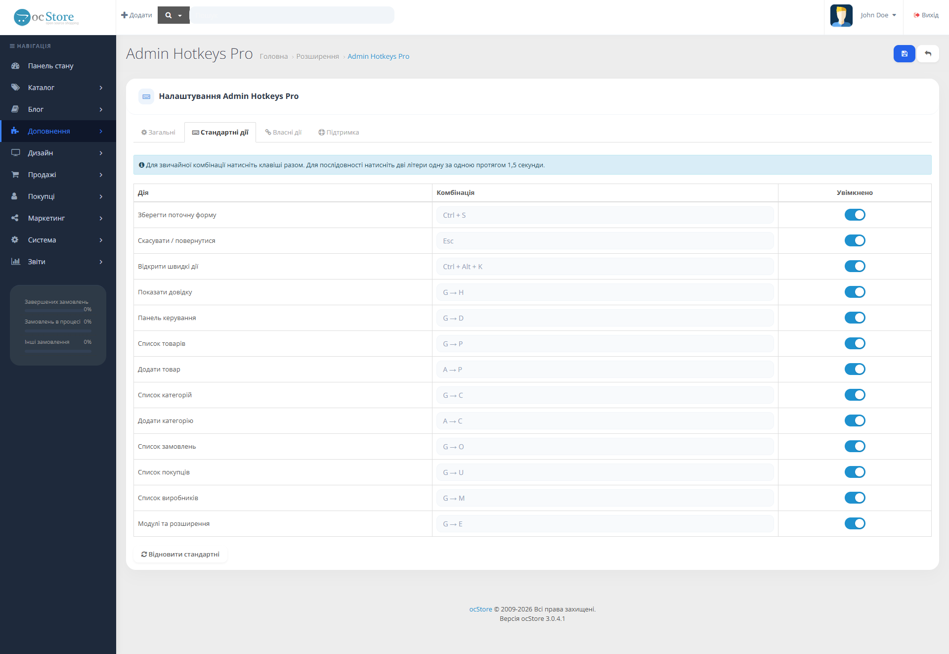Toggle off Скасувати / повернутися hotkey

pyautogui.click(x=855, y=240)
